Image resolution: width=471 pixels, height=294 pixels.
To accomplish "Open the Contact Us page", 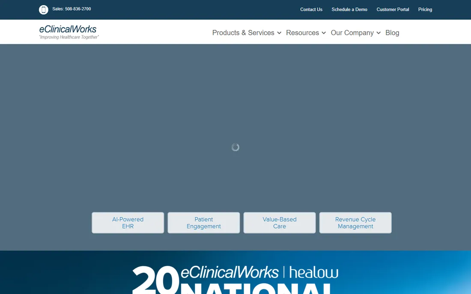I will click(311, 9).
